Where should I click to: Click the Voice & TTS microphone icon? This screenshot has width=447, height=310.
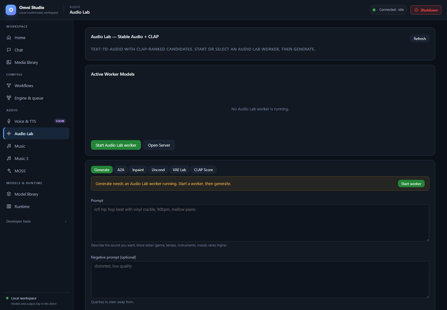tap(9, 121)
